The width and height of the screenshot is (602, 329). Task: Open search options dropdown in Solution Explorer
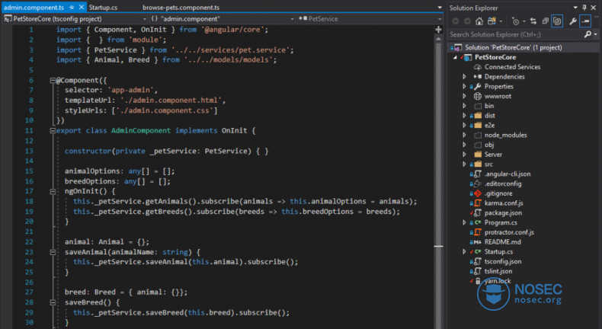tap(595, 34)
